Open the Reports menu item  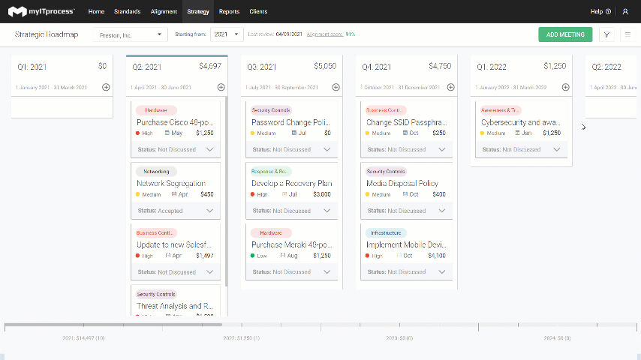229,11
